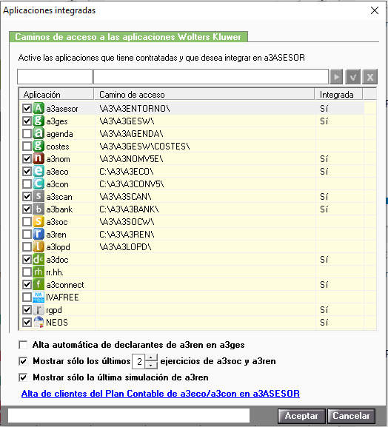Screen dimensions: 388x427
Task: Click the a3doc green dc icon
Action: click(39, 259)
